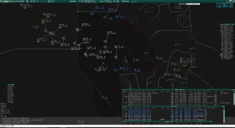Click the first small icon on Sector Inbound List header
The height and width of the screenshot is (128, 235).
click(123, 90)
